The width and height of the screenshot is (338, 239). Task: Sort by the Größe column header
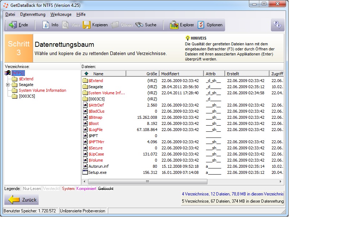pos(142,73)
